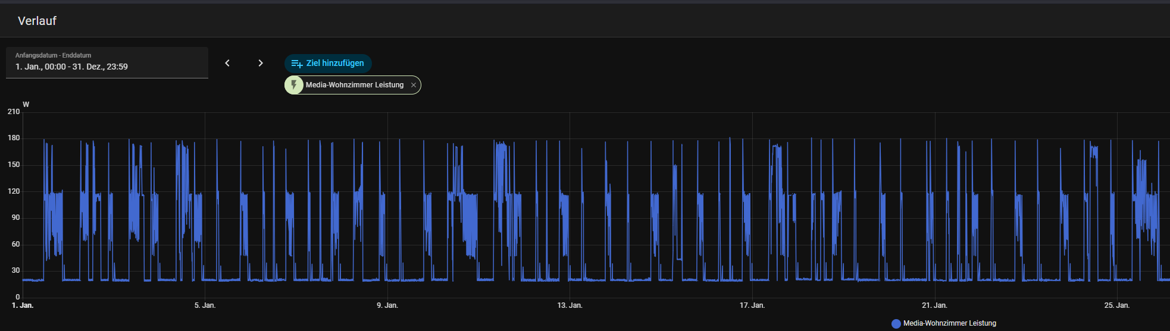
Task: Open the Anfangsdatum - Enddatum date picker
Action: coord(107,62)
